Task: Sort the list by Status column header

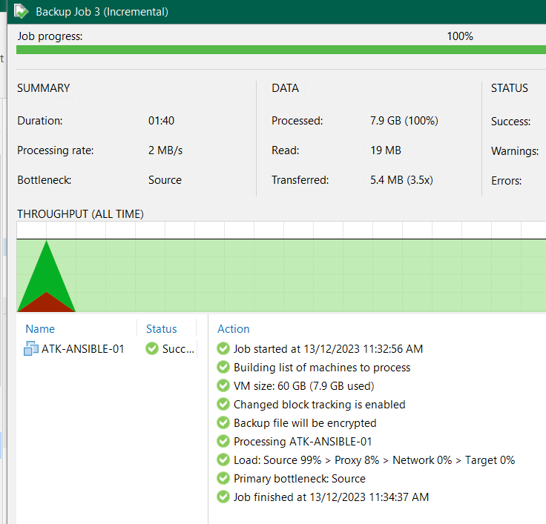Action: [161, 328]
